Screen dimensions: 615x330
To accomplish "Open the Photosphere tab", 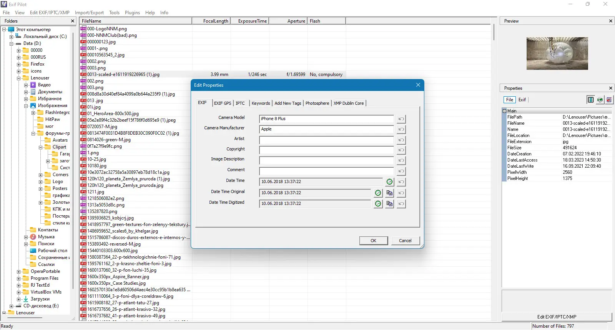I will click(317, 103).
